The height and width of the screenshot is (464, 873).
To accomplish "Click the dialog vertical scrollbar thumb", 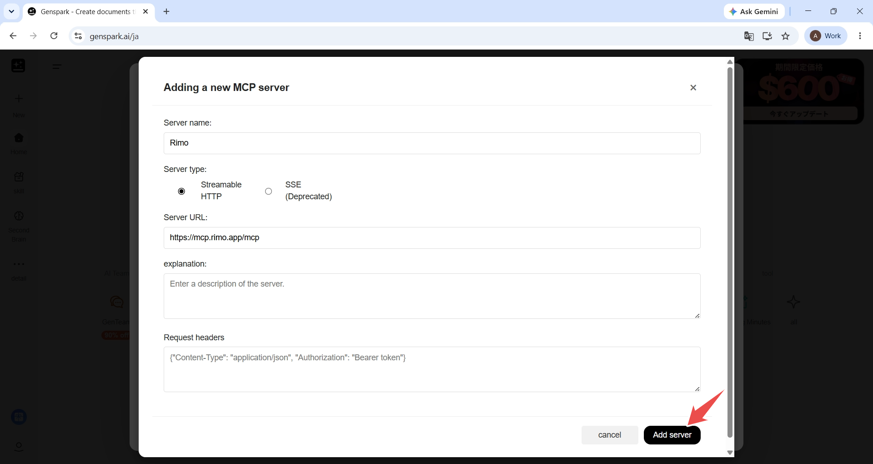I will pyautogui.click(x=730, y=252).
